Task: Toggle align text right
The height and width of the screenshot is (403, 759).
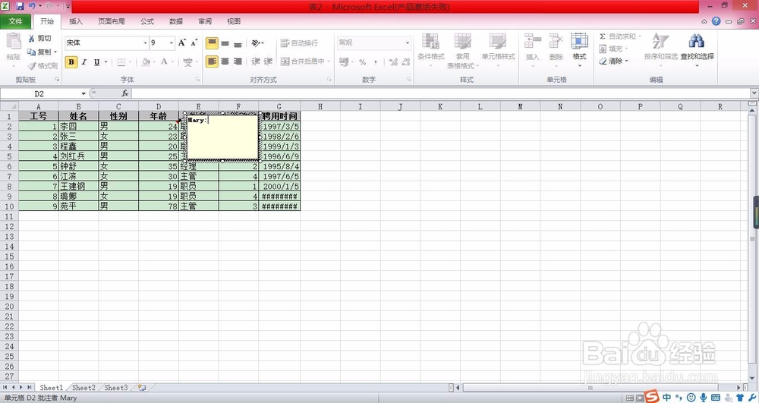Action: [x=238, y=61]
